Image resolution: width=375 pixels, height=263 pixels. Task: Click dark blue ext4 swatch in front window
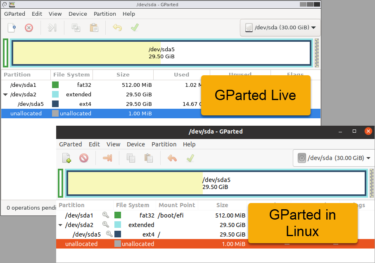click(118, 234)
